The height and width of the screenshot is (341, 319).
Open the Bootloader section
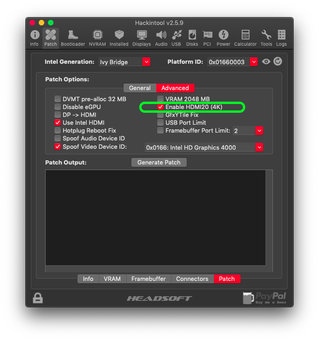[x=73, y=38]
